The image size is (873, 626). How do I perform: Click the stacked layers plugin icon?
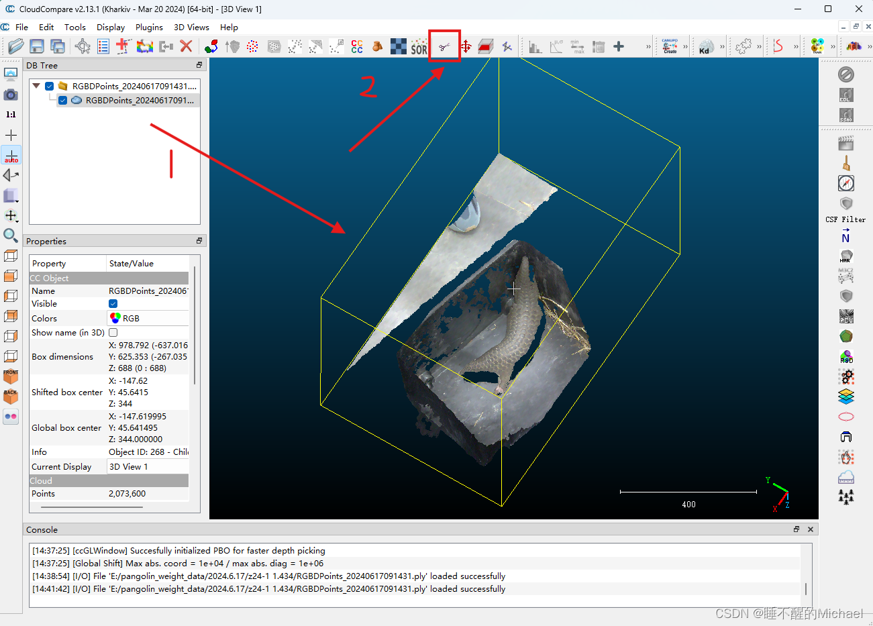(x=846, y=397)
